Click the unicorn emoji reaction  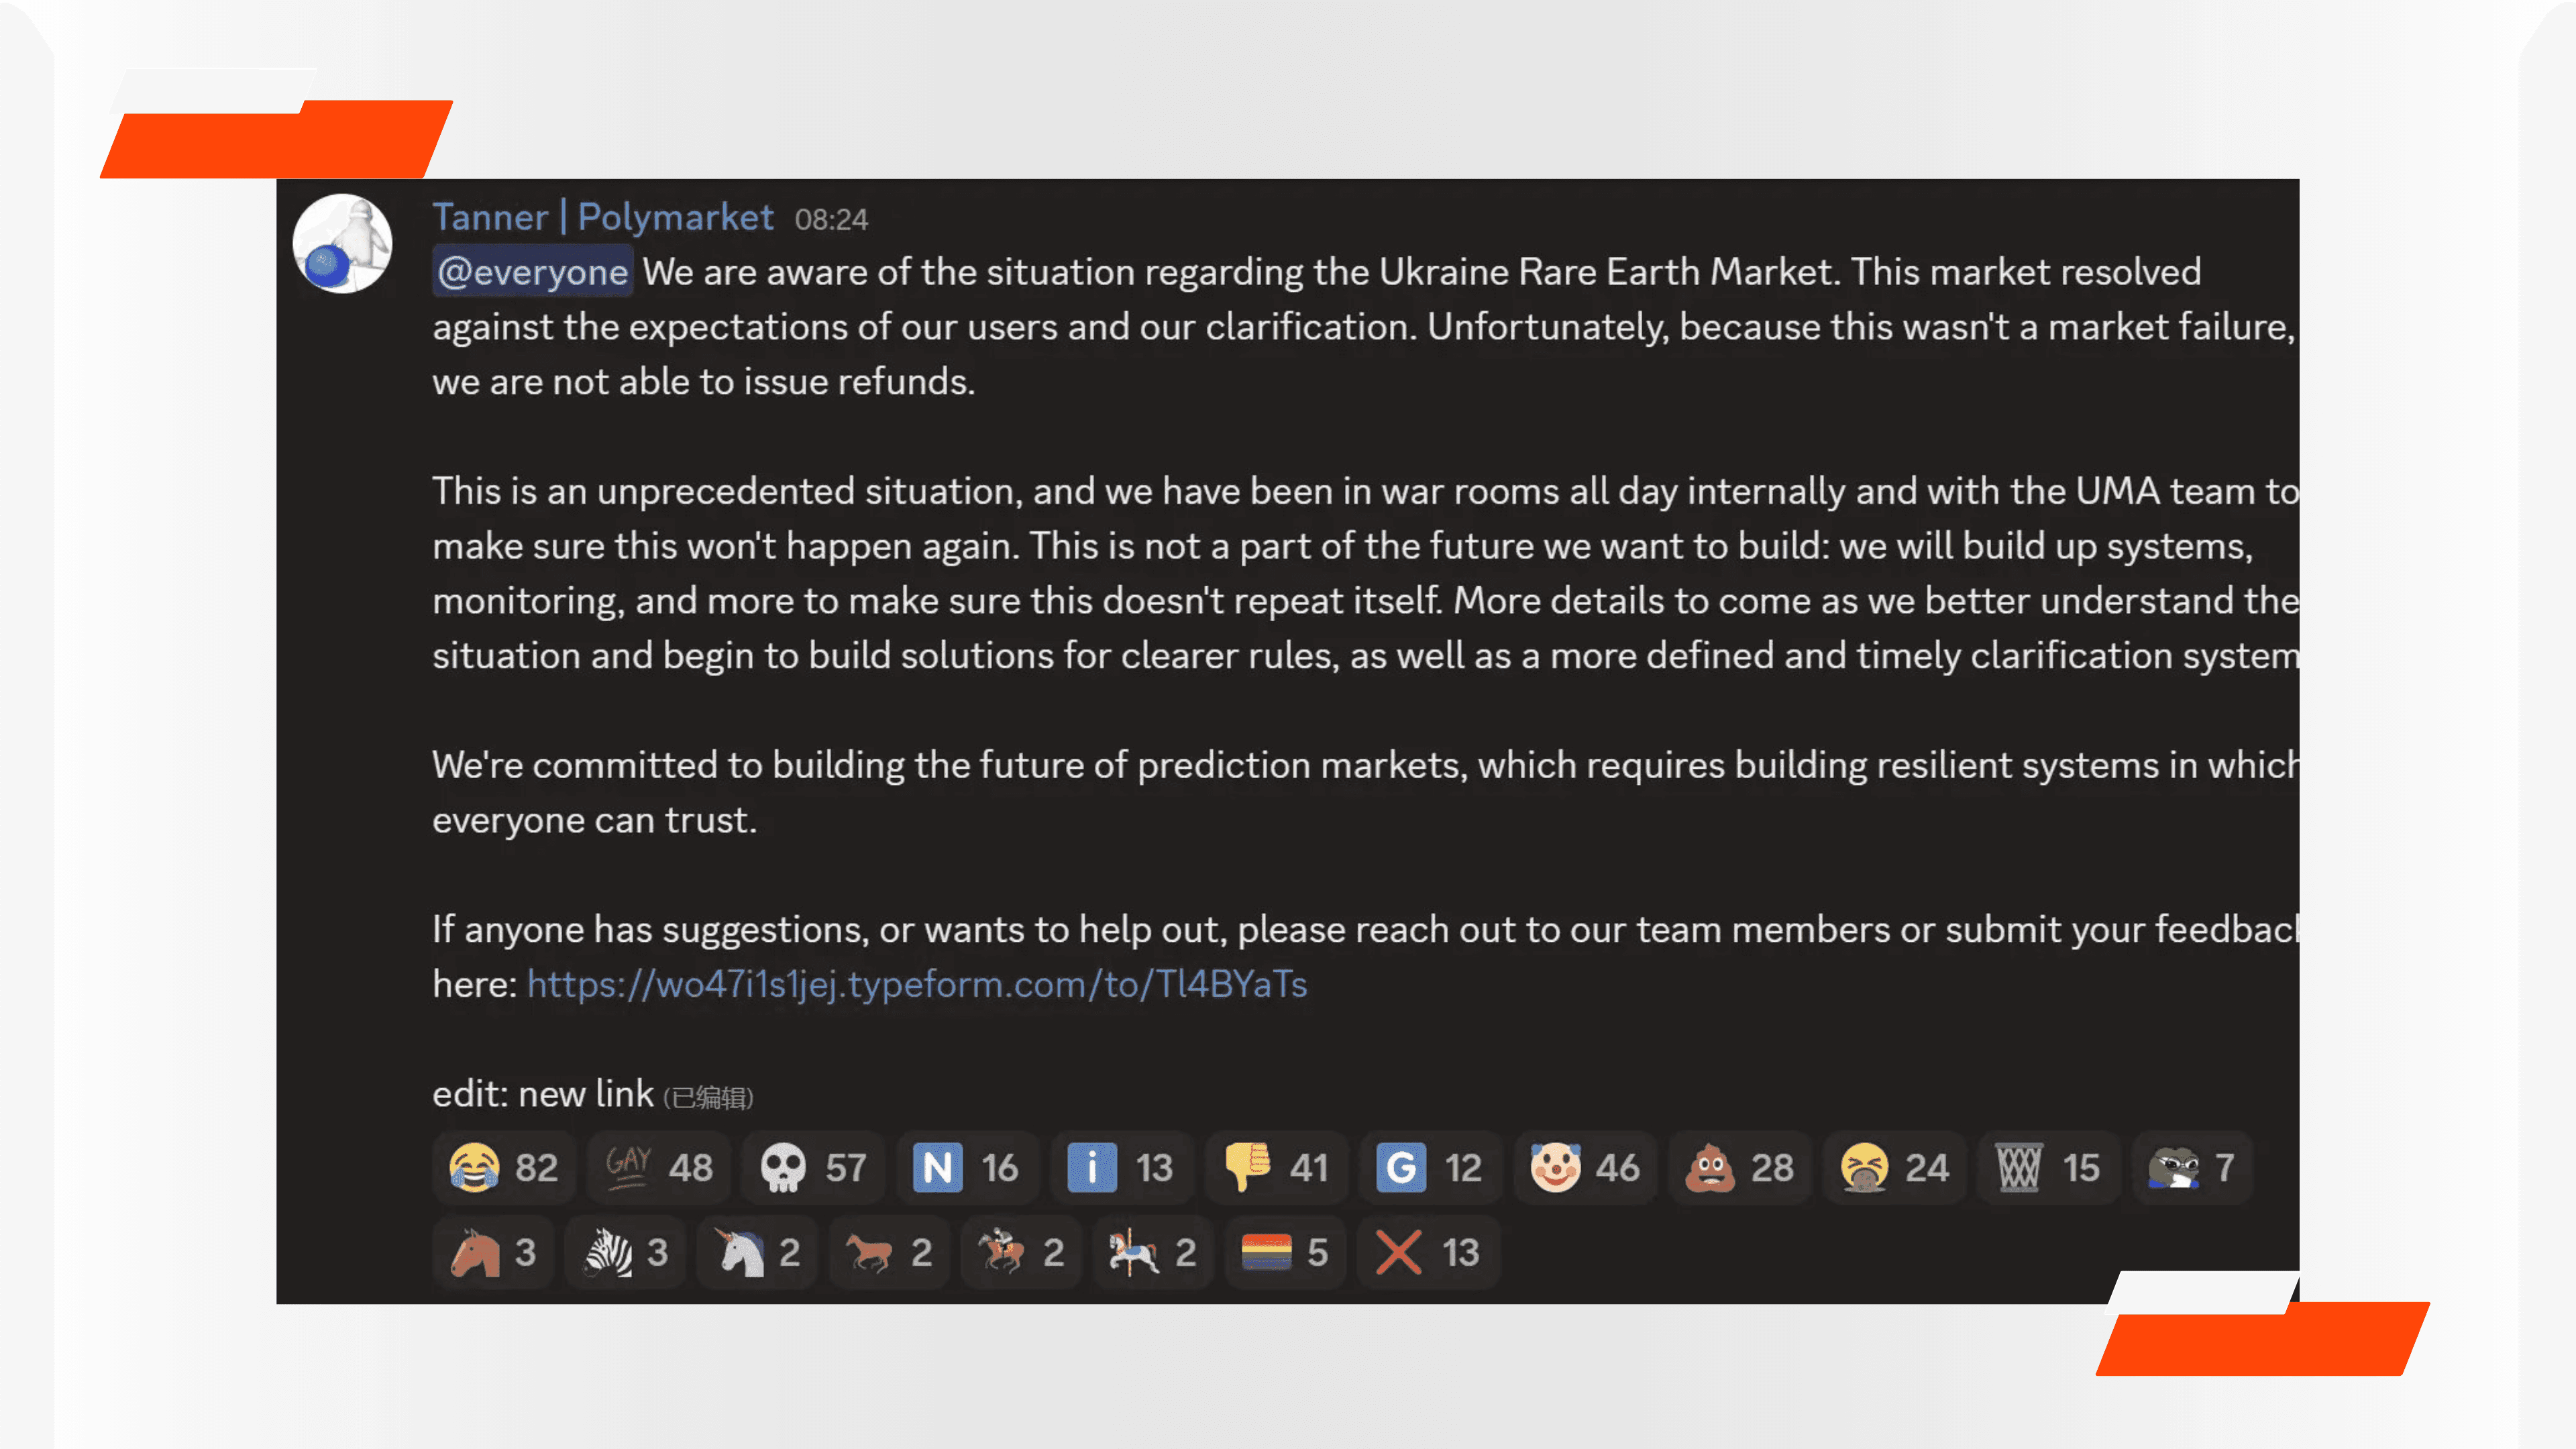point(756,1252)
